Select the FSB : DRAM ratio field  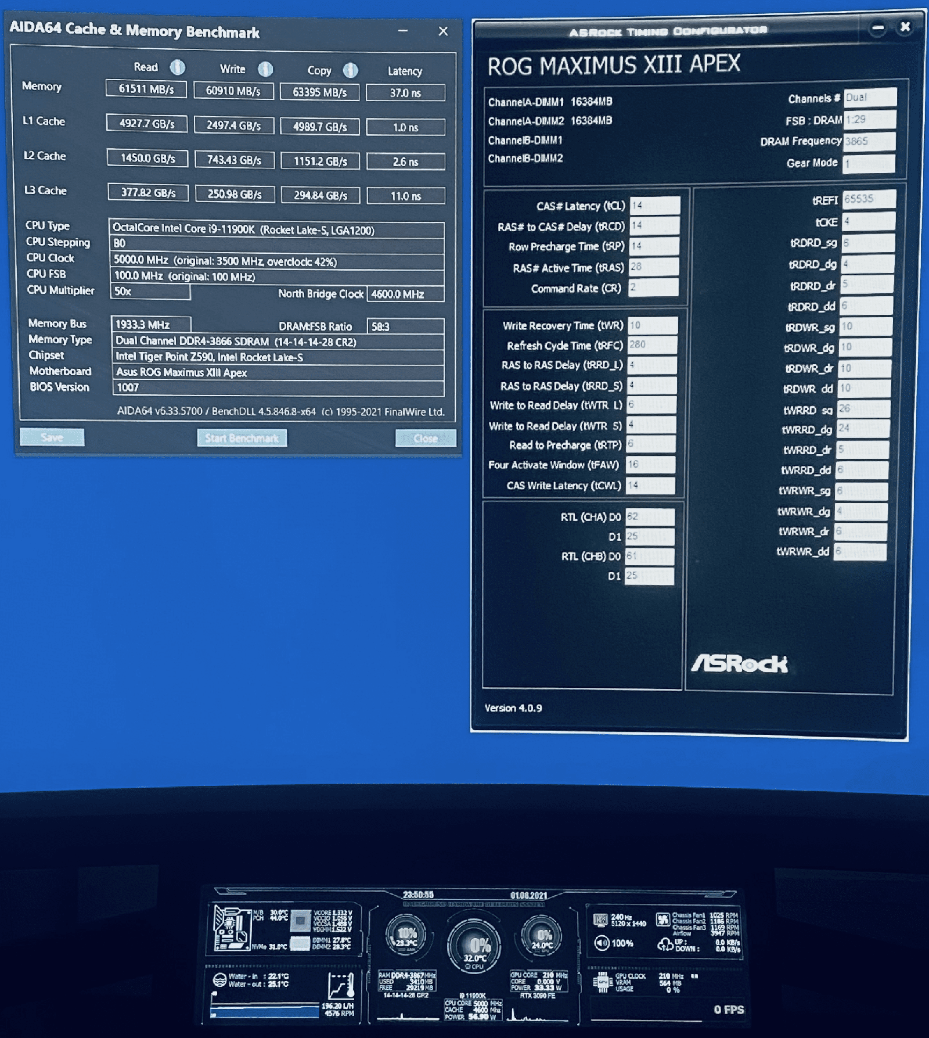tap(870, 120)
